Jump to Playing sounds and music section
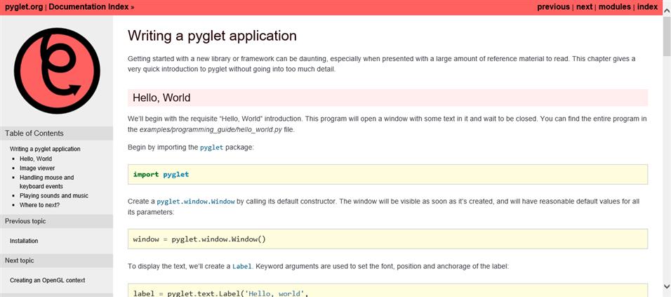 (54, 196)
